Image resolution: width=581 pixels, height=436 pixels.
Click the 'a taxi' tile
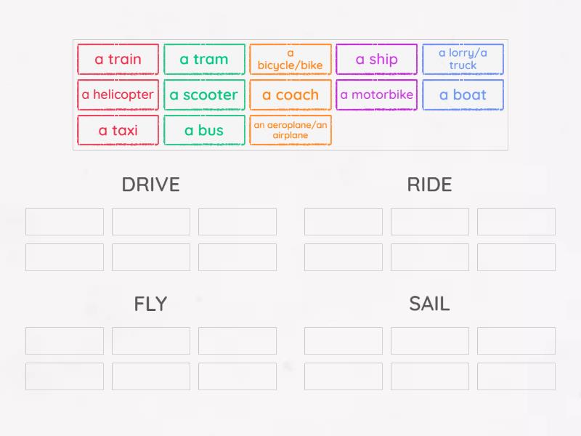pos(118,130)
